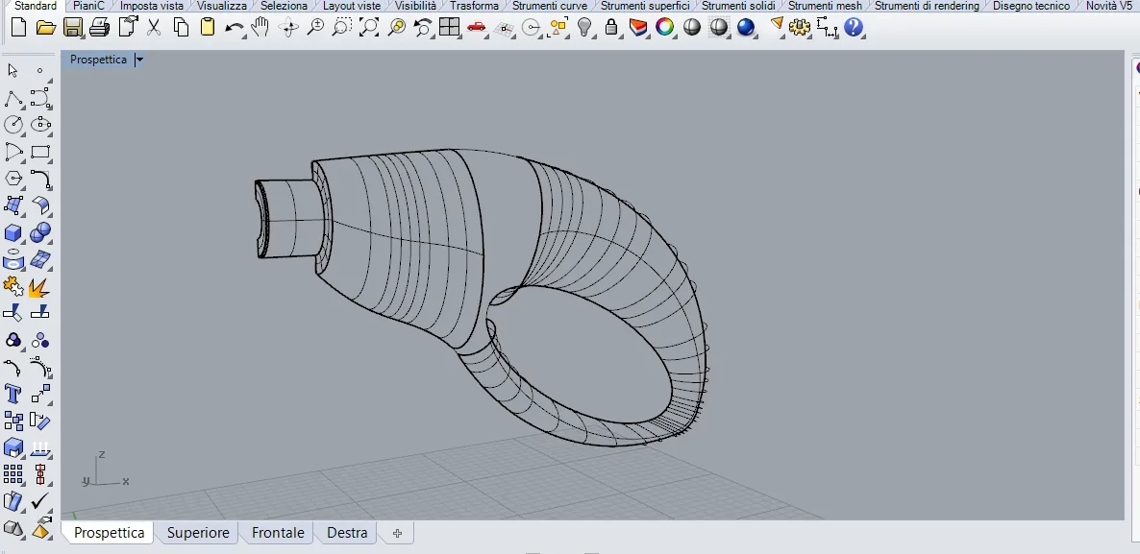
Task: Hide objects using the light bulb icon
Action: [584, 28]
